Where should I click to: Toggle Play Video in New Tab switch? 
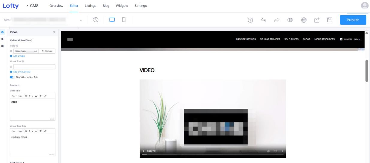tap(12, 77)
